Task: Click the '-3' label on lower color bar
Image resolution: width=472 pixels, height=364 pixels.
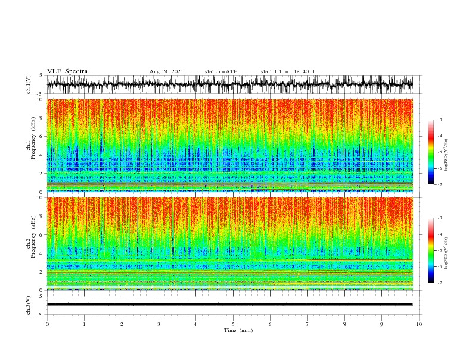Action: click(440, 218)
